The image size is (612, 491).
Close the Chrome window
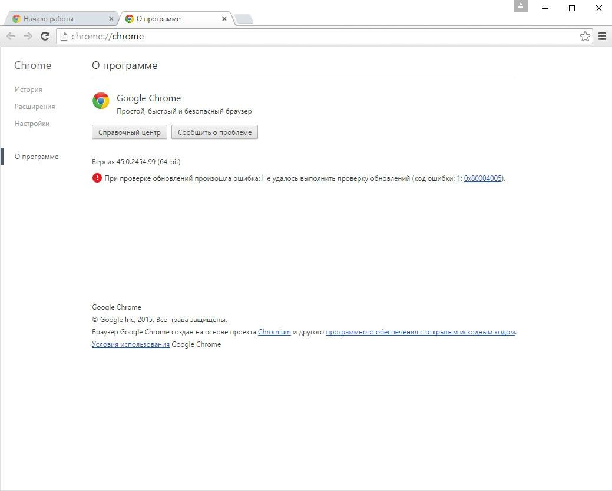(x=598, y=8)
